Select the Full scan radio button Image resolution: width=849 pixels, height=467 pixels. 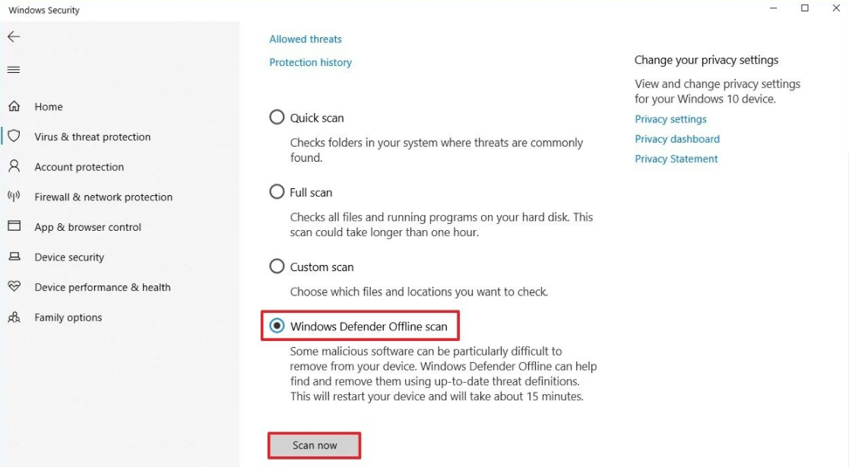click(277, 191)
